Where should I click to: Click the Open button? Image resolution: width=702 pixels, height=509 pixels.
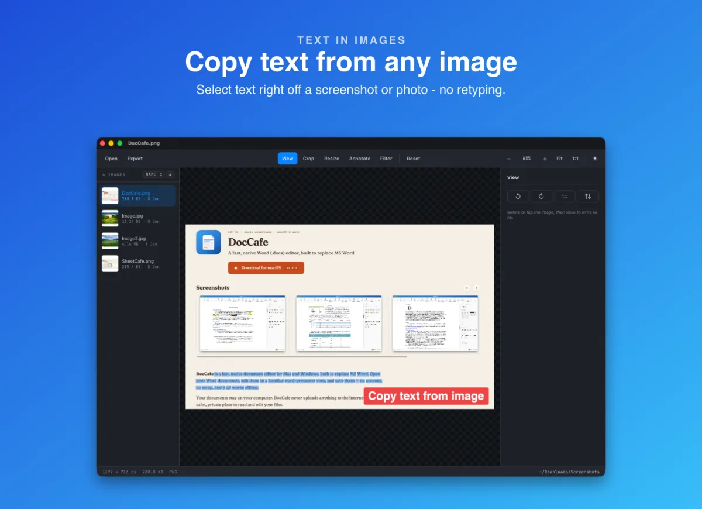[111, 159]
